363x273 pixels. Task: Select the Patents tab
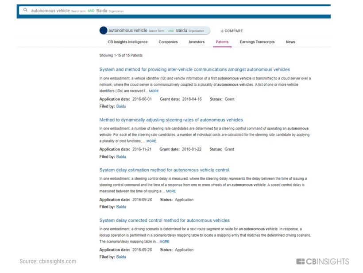[222, 42]
